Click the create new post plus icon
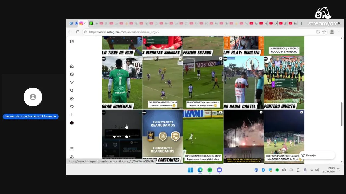Viewport: 346px width, 194px height. [x=72, y=115]
